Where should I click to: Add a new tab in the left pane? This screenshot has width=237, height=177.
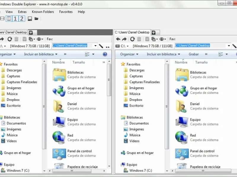(31, 32)
